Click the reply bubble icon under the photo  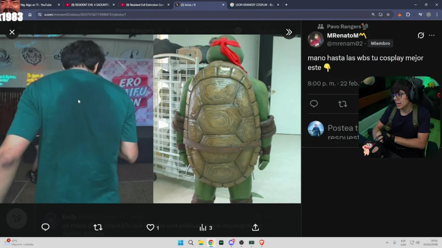pyautogui.click(x=46, y=227)
